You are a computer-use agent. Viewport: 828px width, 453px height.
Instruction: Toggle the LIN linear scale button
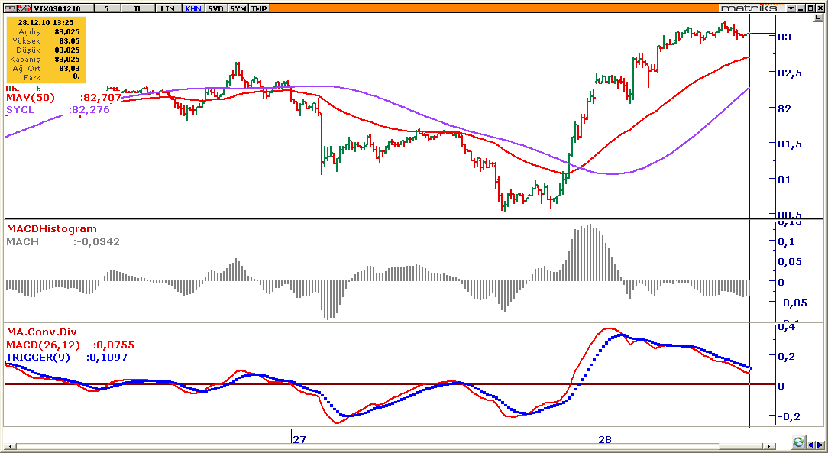[167, 8]
